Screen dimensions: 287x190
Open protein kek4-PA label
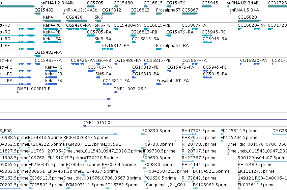pos(54,81)
